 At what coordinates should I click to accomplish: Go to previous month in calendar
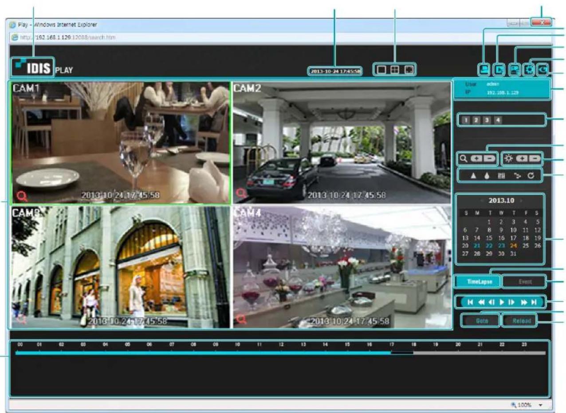coord(482,201)
